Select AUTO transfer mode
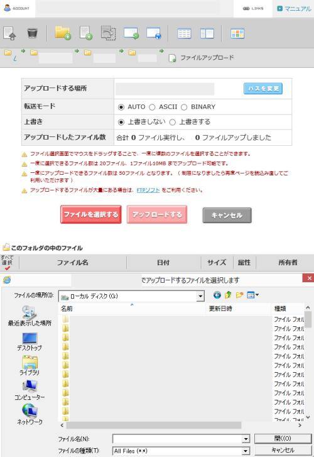The width and height of the screenshot is (314, 457). pyautogui.click(x=121, y=107)
